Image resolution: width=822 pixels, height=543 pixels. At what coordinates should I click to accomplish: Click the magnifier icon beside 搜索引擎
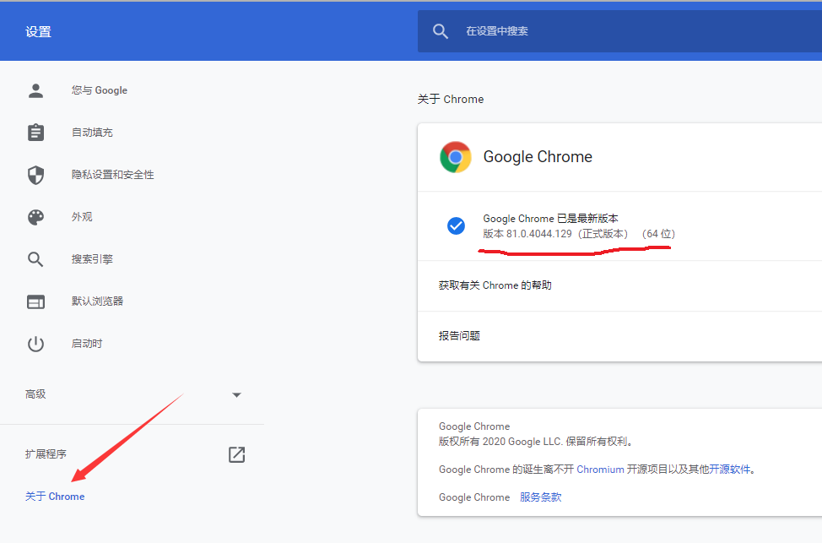pos(35,259)
